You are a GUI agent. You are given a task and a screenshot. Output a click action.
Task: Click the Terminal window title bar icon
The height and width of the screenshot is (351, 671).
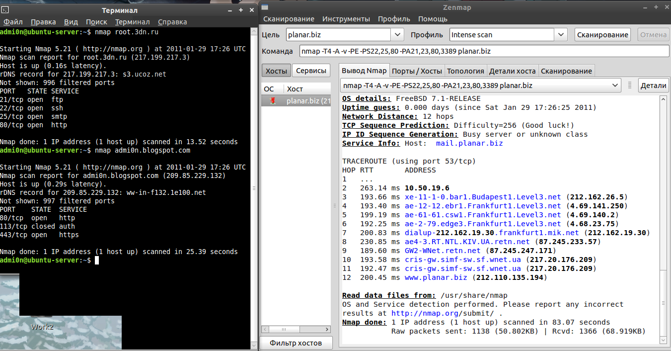(5, 9)
